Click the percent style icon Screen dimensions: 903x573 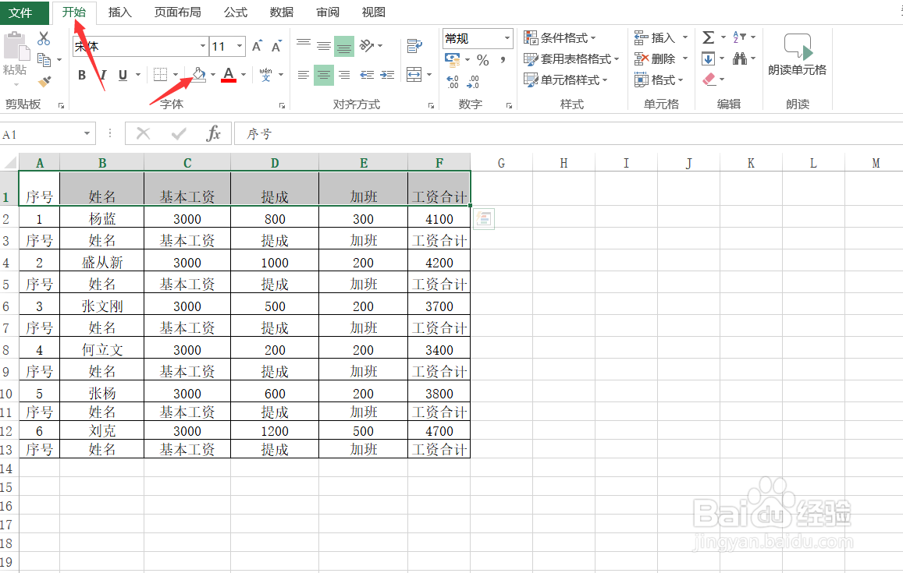click(482, 58)
